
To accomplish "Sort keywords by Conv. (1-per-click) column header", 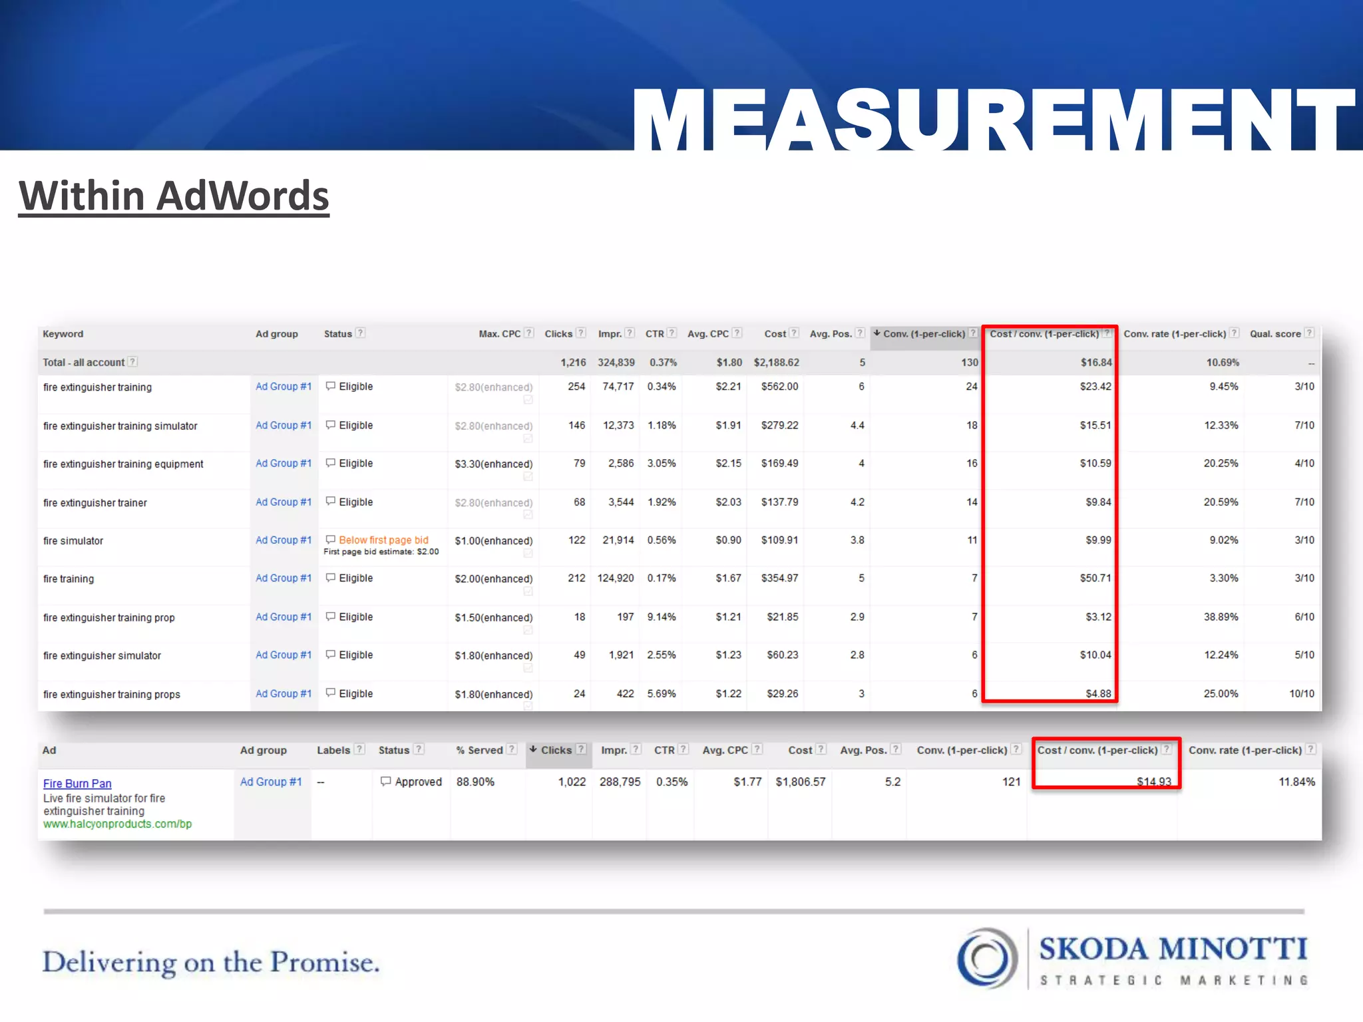I will click(924, 333).
